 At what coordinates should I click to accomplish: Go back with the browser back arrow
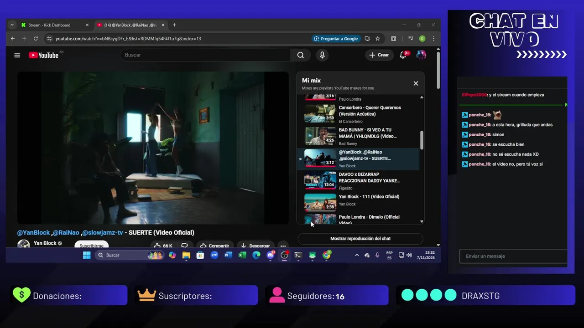point(13,39)
